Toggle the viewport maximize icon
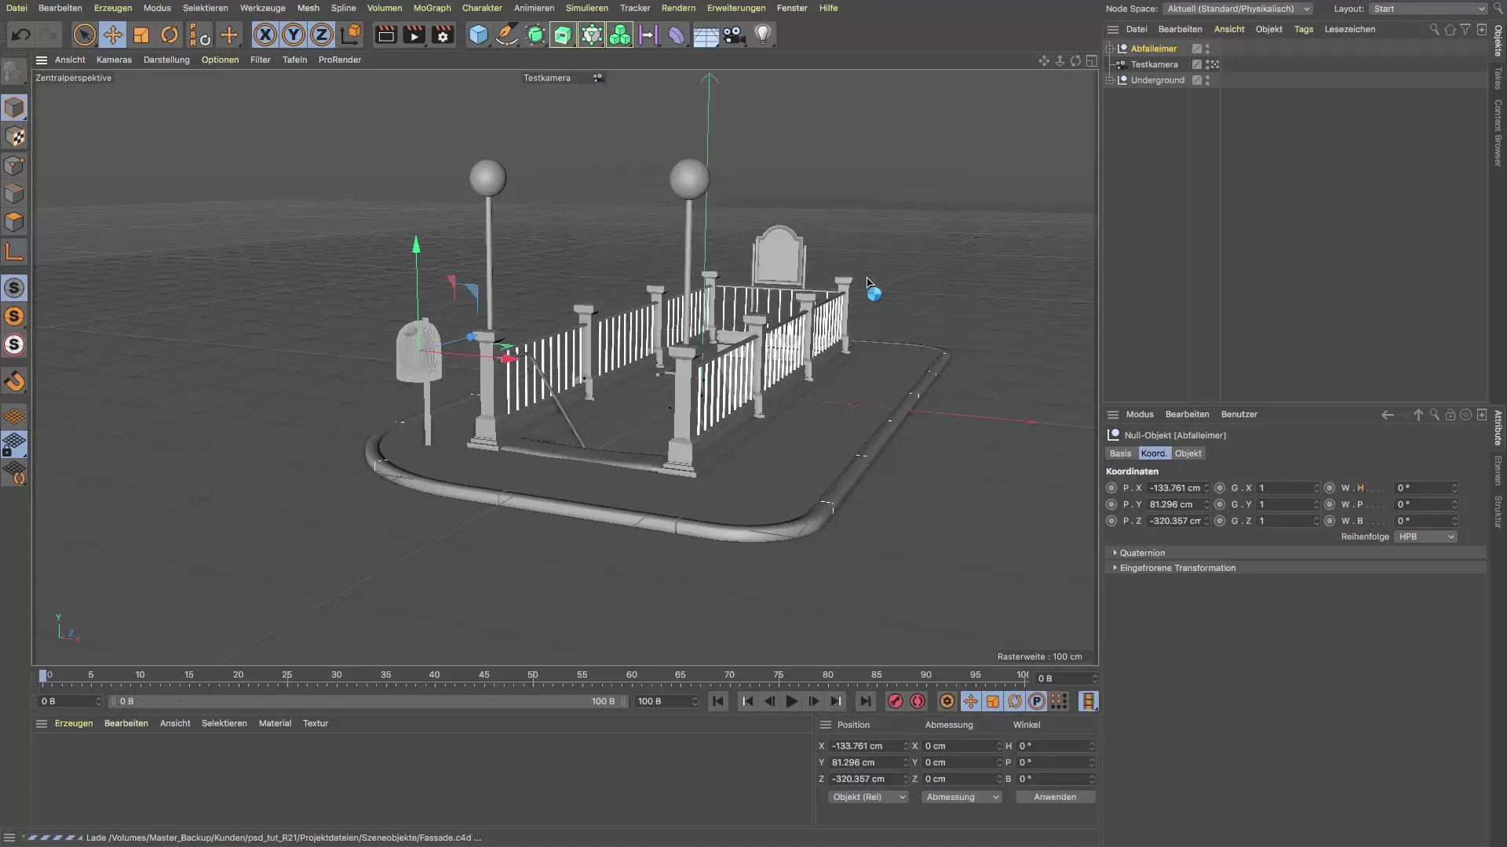Screen dimensions: 1507x847 [1091, 60]
